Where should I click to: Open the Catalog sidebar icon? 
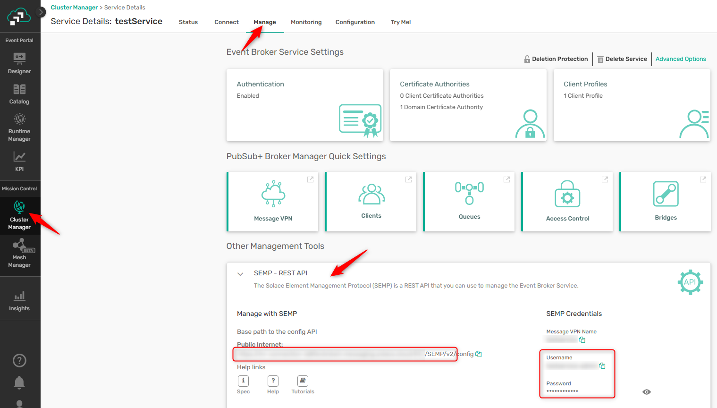(x=19, y=94)
